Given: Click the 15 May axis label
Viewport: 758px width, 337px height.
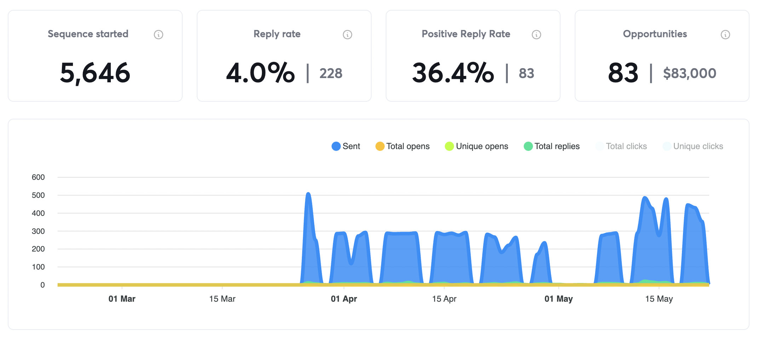Looking at the screenshot, I should (x=660, y=298).
